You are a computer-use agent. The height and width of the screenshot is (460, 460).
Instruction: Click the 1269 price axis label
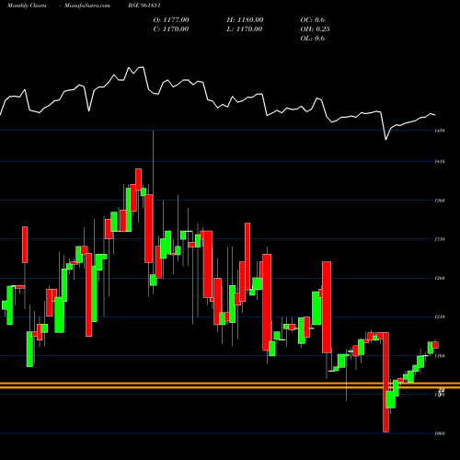(440, 278)
